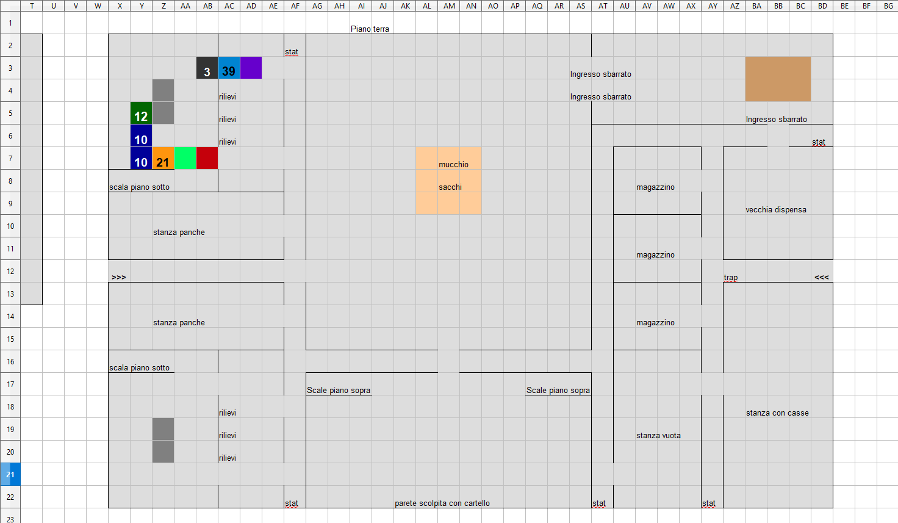Screen dimensions: 898x523
Task: Click the "stanza con casse" cell
Action: [x=777, y=413]
